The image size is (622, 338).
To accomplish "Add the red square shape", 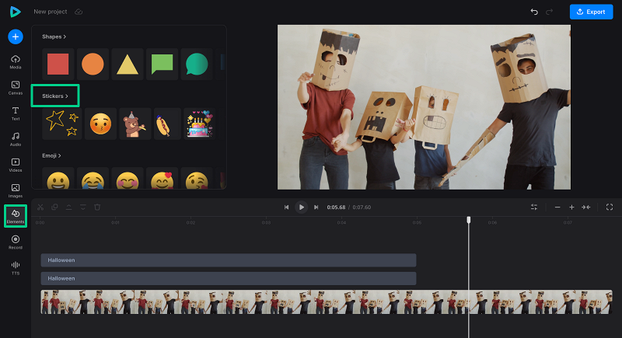I will 58,64.
